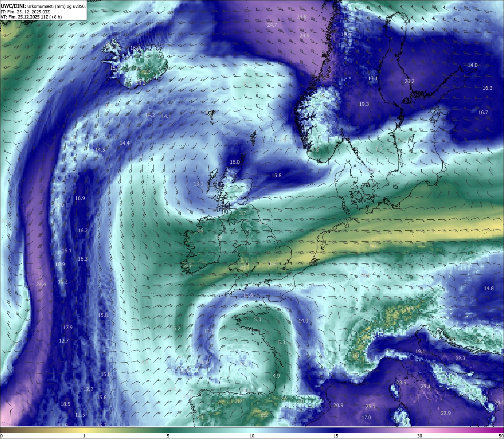Viewport: 504px width, 439px height.
Task: Click legend tick label 50
Action: coord(500,436)
